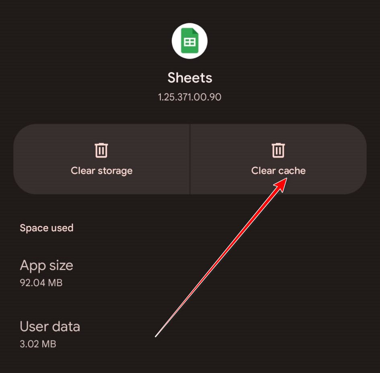Select the Sheets app name title

coord(190,78)
